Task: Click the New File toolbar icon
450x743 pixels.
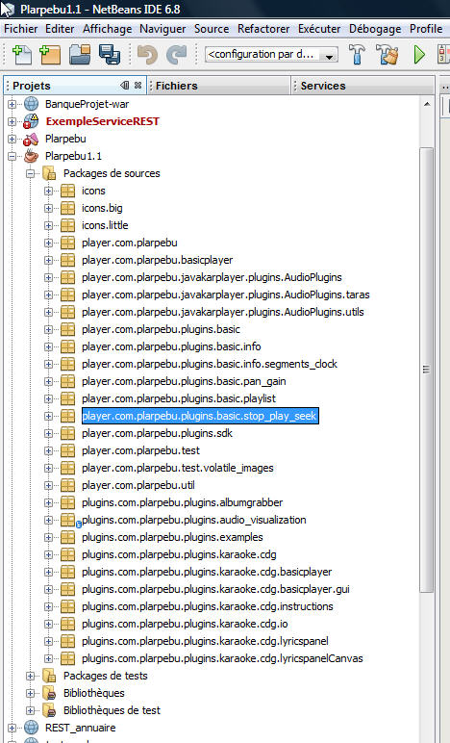Action: click(x=21, y=55)
